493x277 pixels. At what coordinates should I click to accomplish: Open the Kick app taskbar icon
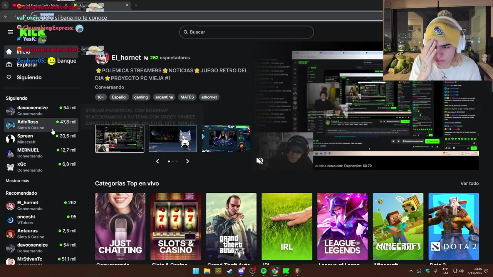286,271
